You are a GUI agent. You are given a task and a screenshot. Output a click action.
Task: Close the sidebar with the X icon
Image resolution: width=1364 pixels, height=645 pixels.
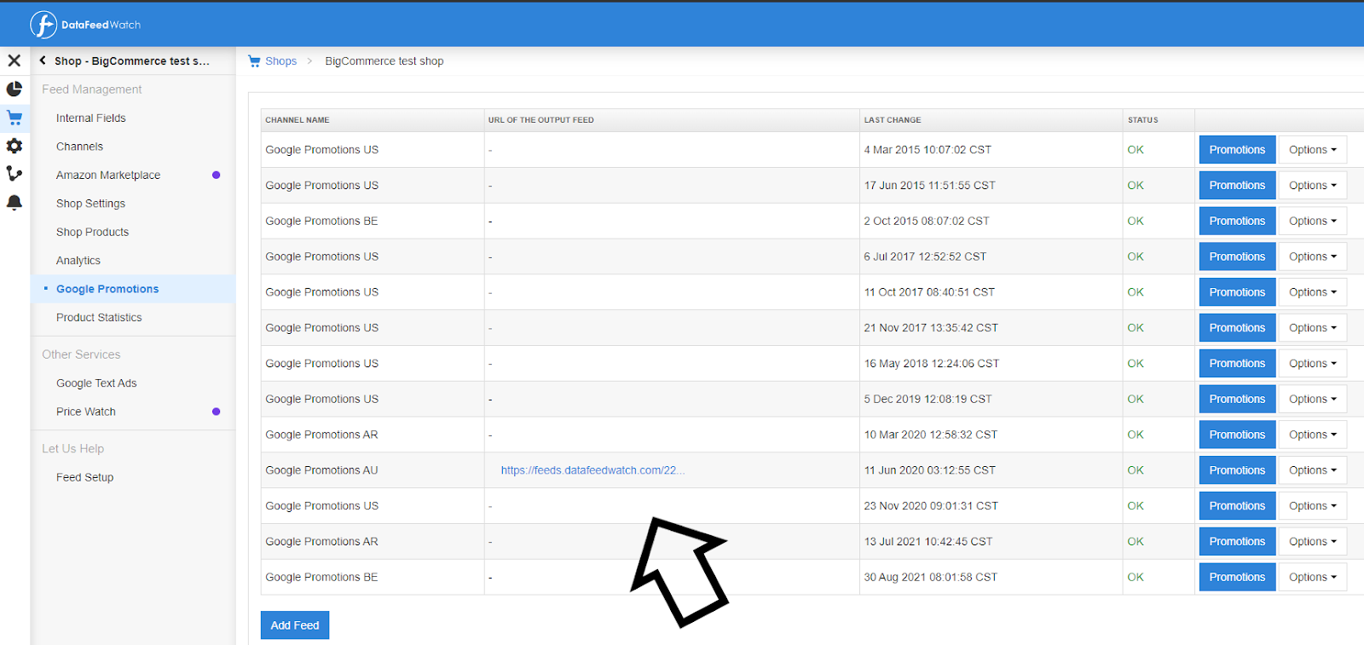14,60
